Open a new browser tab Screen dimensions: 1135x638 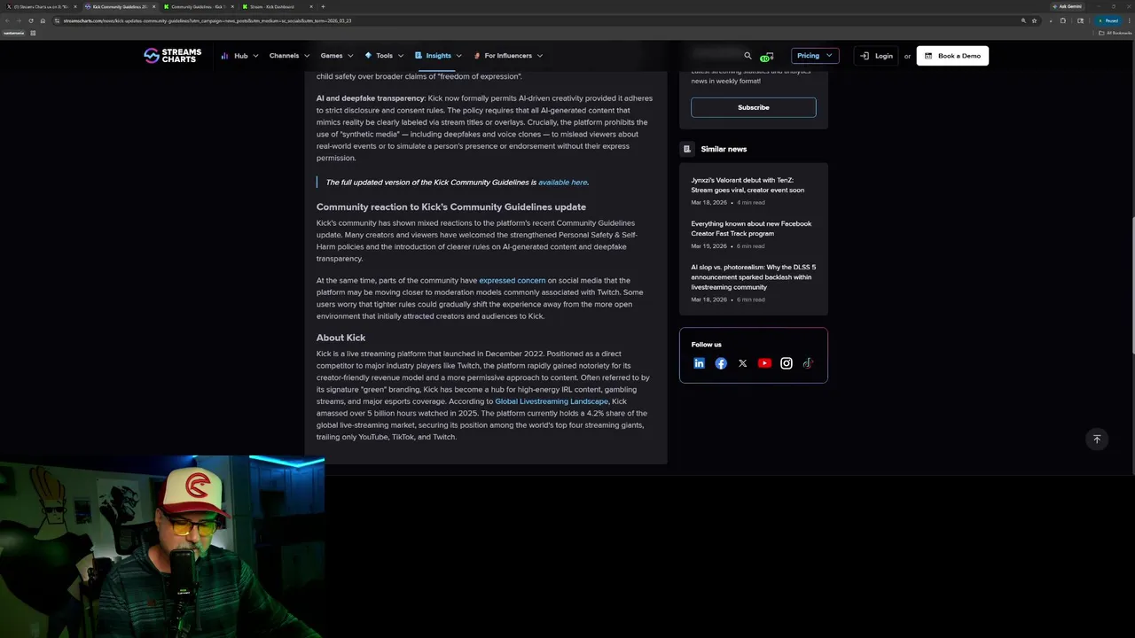click(323, 6)
